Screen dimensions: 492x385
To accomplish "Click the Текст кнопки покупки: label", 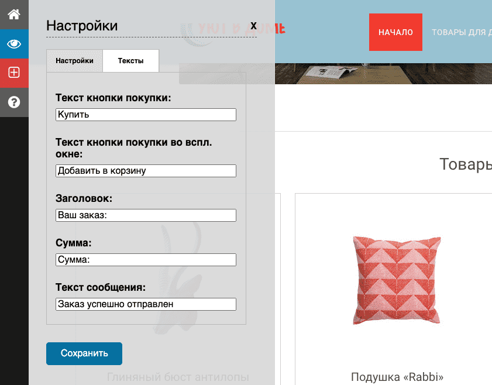I will click(x=113, y=98).
